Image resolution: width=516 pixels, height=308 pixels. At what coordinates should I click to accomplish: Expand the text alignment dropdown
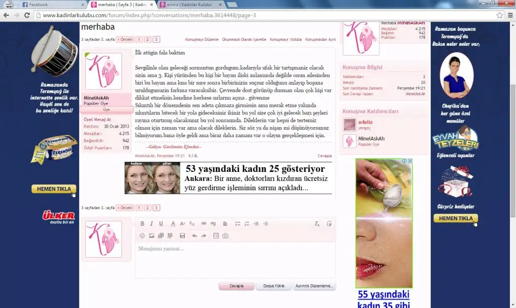click(225, 224)
